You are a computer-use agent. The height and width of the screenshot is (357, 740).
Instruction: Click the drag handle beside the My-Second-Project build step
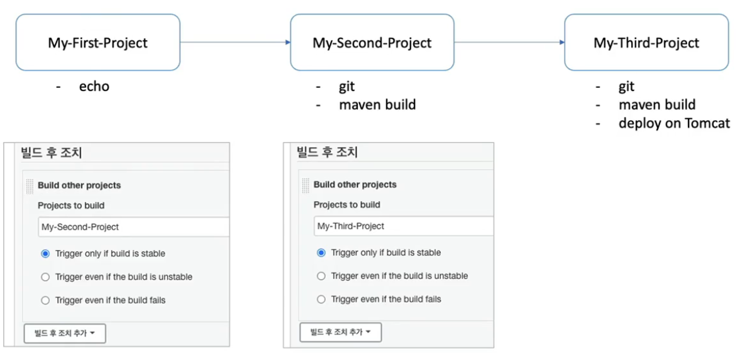tap(30, 185)
